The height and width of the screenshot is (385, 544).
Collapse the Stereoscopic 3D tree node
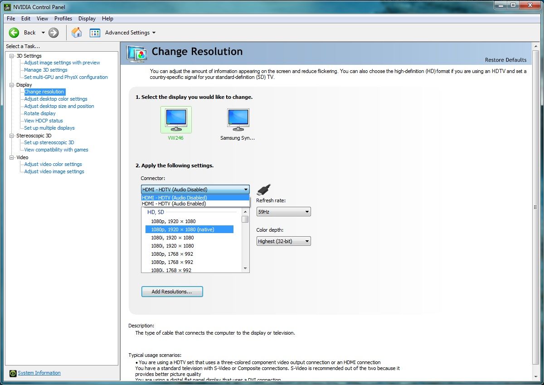[12, 136]
